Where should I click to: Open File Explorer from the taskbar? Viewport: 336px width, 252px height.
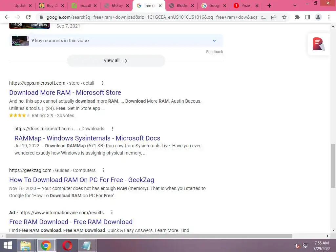(x=26, y=245)
